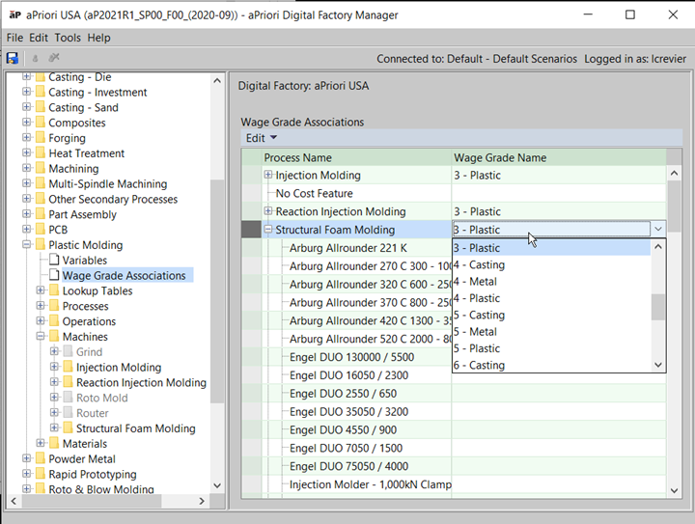Click the Structural Foam Molding row selector
Screen dimensions: 695x524
click(251, 230)
